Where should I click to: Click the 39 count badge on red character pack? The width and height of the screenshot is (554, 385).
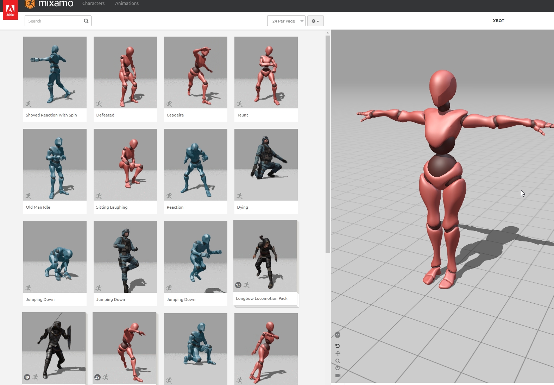(x=97, y=377)
